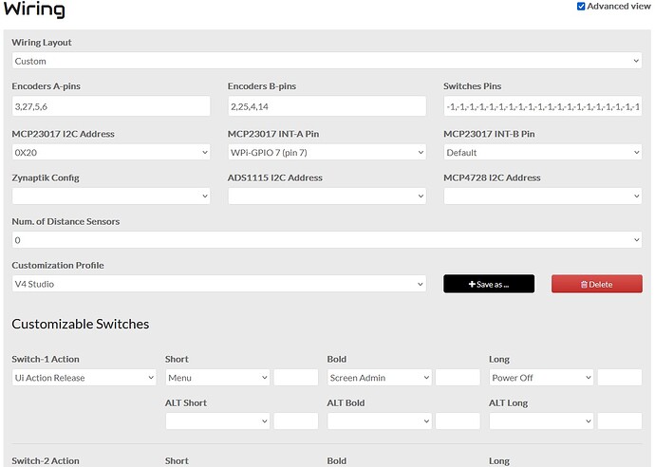Open the Switch-1 ALT Bold dropdown
655x467 pixels.
point(380,421)
